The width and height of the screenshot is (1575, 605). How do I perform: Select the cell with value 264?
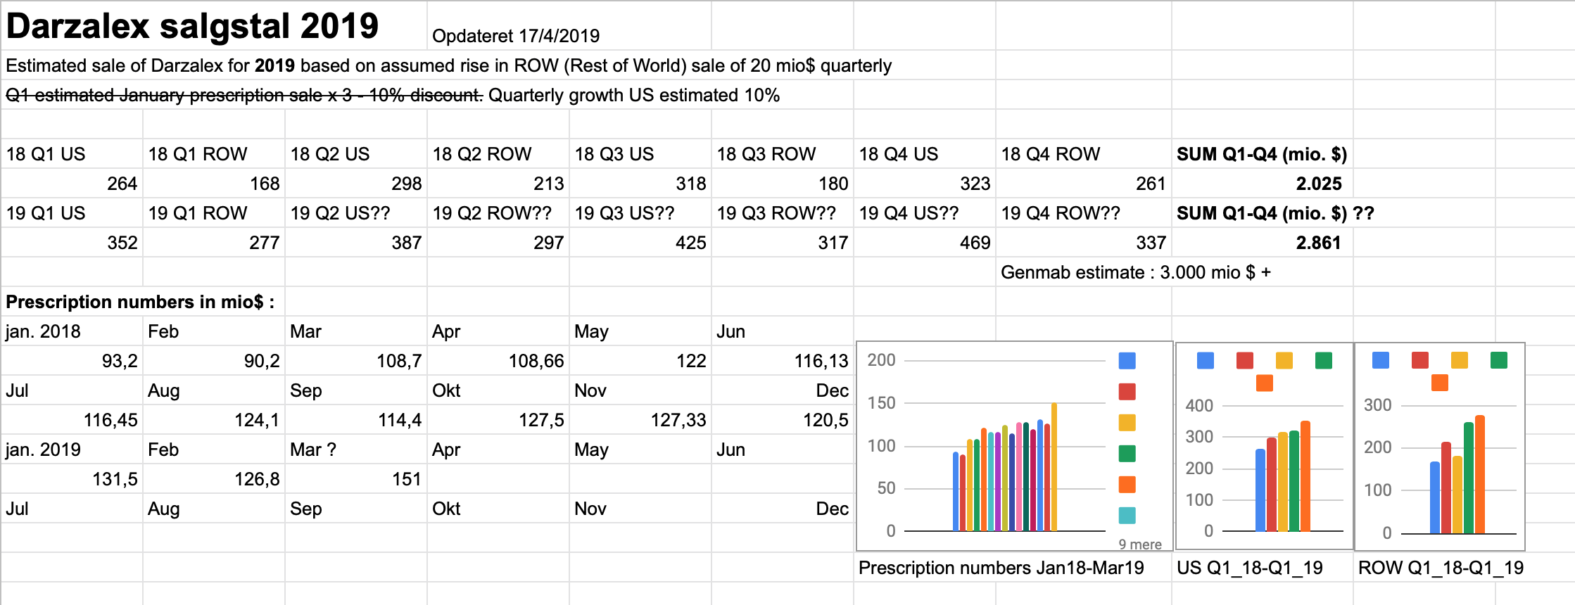point(72,184)
